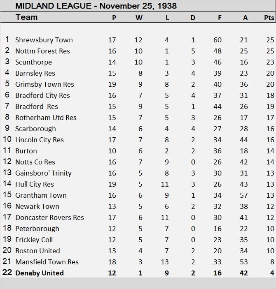Click on Frickley Coll team name
Viewport: 276px width, 289px height.
click(34, 240)
